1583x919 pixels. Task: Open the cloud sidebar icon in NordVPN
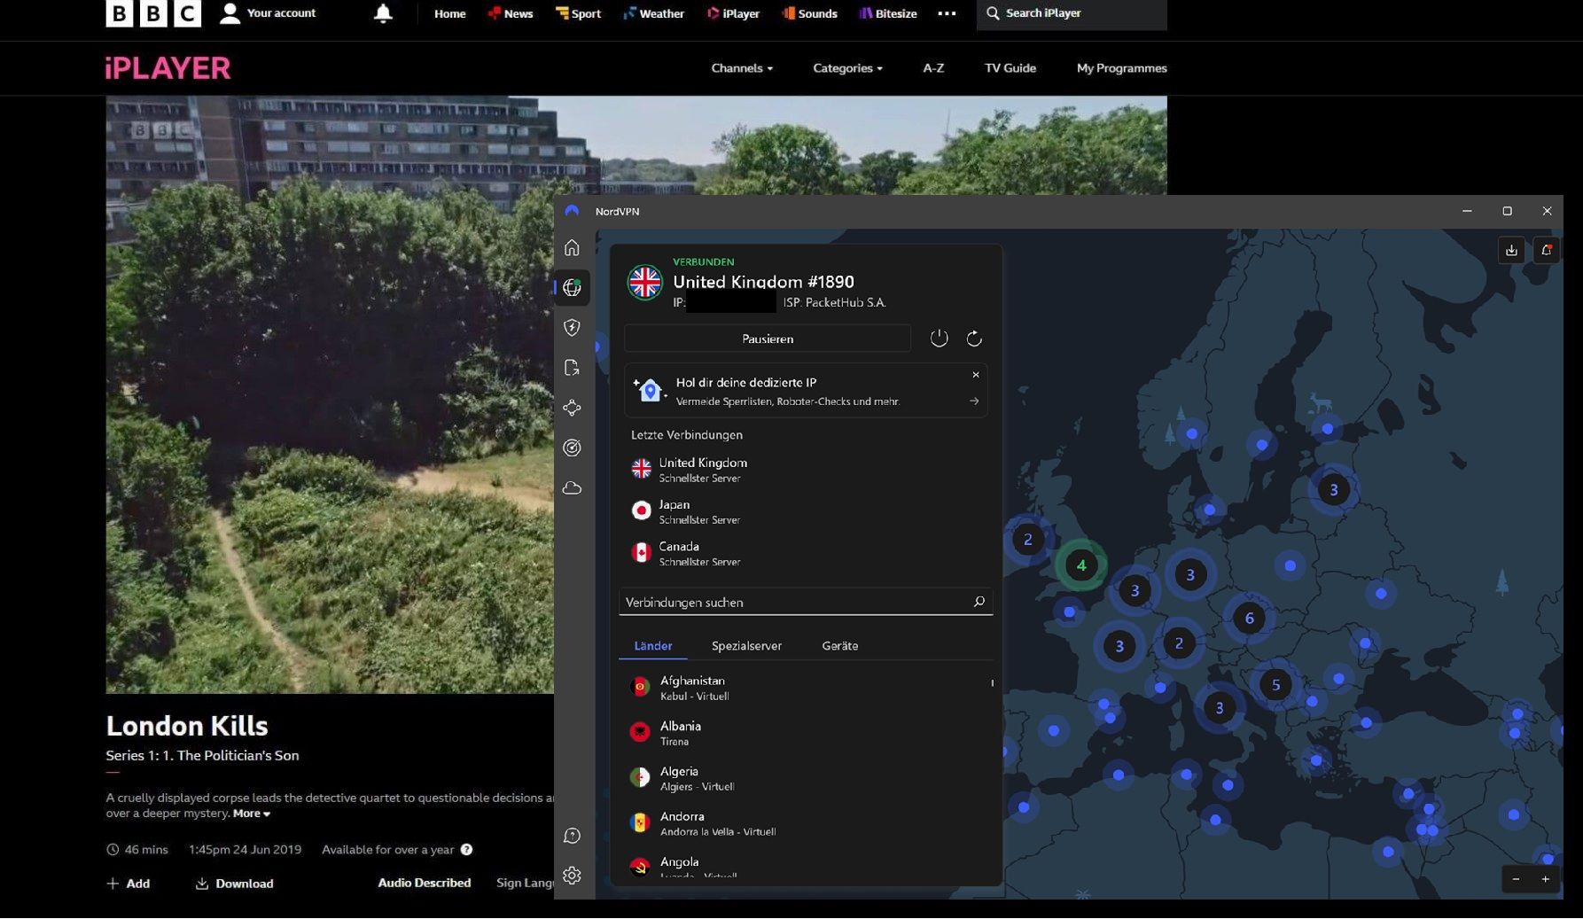click(572, 488)
